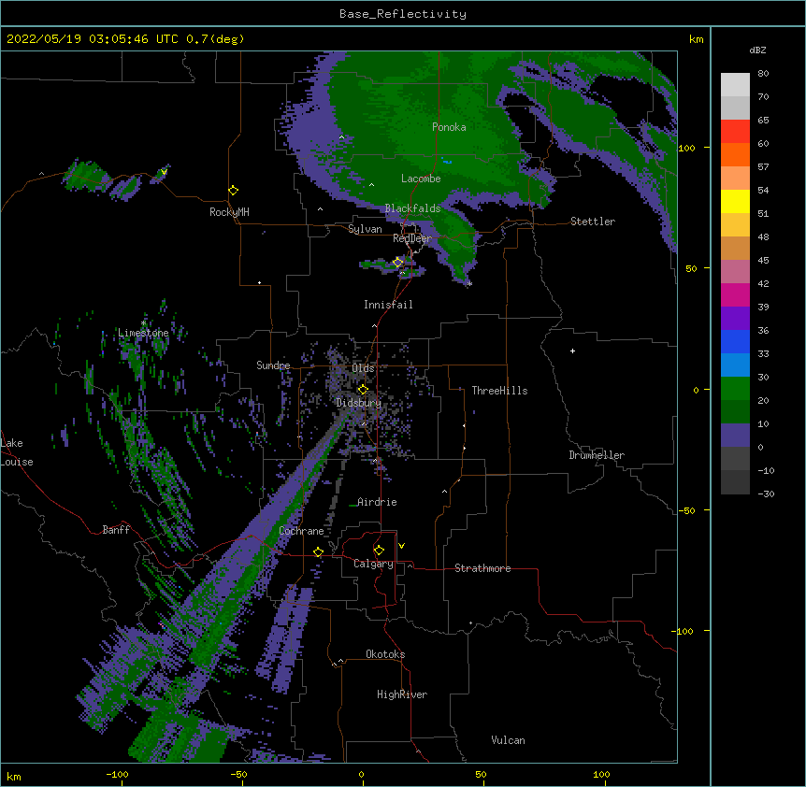Click the RockyMH label
The width and height of the screenshot is (806, 787).
pos(229,212)
